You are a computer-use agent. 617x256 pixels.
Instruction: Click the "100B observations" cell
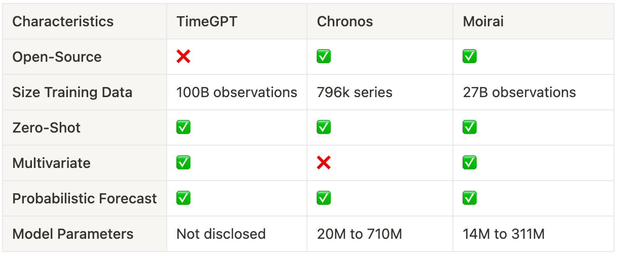pos(237,93)
